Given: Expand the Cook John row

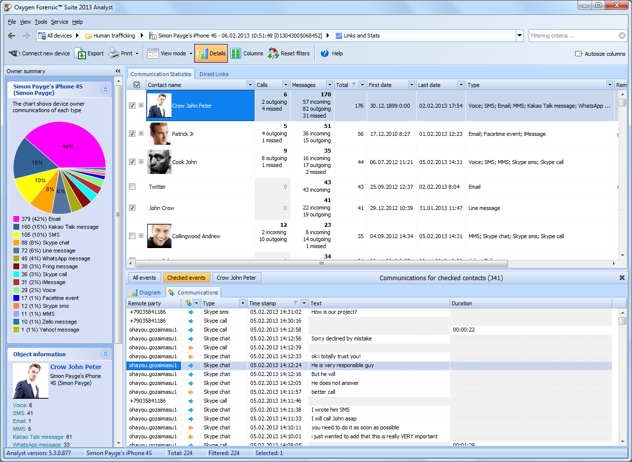Looking at the screenshot, I should [141, 162].
